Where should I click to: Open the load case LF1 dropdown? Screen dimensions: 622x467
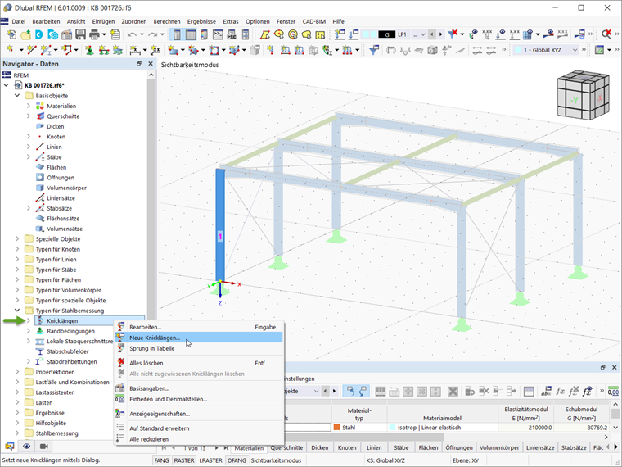pyautogui.click(x=423, y=34)
